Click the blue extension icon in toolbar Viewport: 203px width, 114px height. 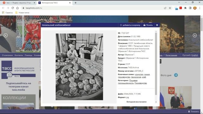176,9
